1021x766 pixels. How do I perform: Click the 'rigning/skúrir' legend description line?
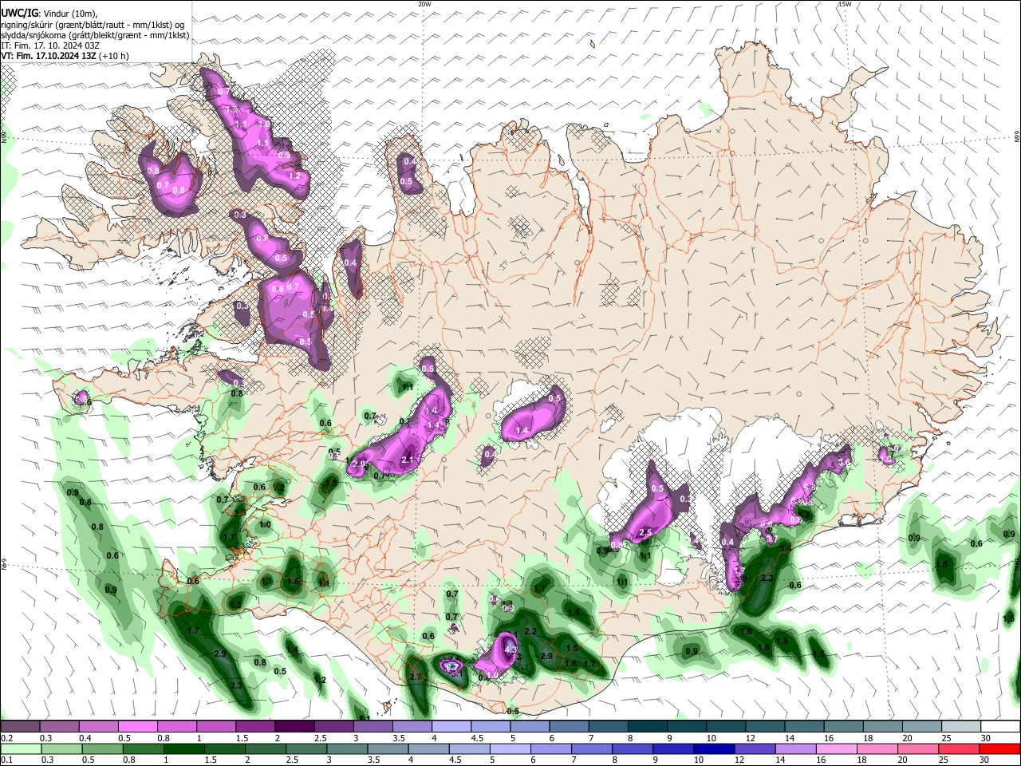pos(92,25)
